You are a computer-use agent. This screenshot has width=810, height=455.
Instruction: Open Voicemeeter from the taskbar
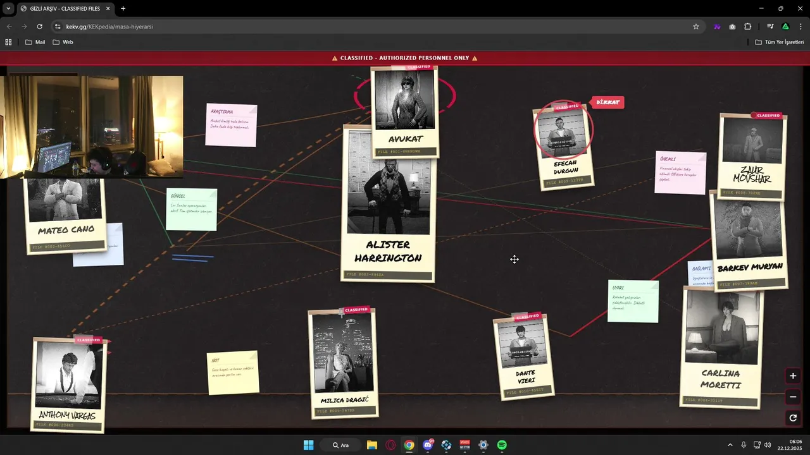click(465, 445)
